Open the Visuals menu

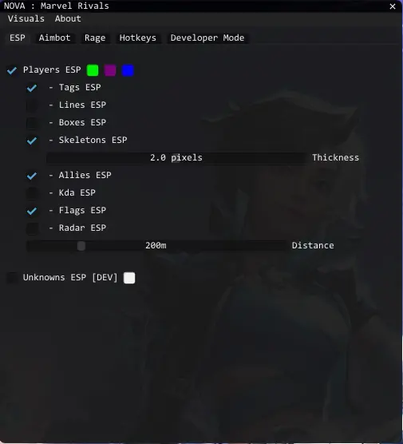[26, 18]
